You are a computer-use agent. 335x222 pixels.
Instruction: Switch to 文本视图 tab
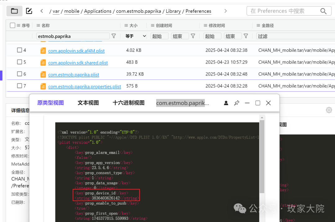[x=88, y=103]
